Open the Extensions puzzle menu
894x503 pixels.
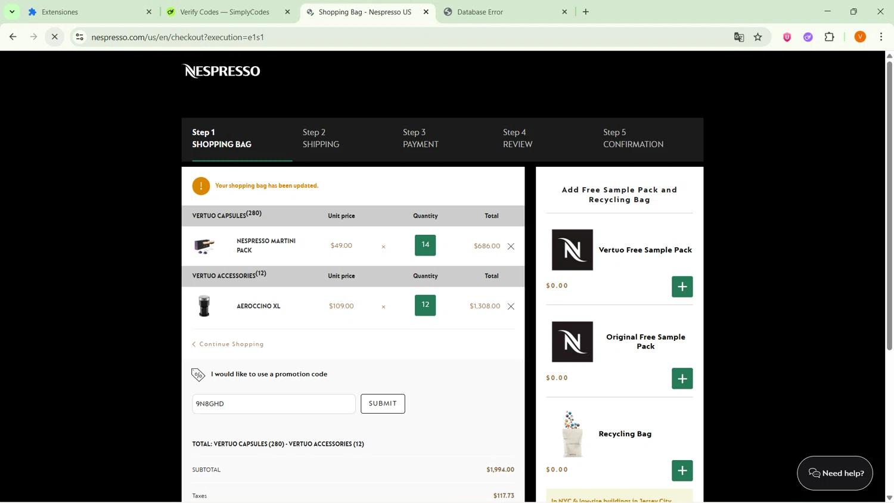(x=830, y=37)
